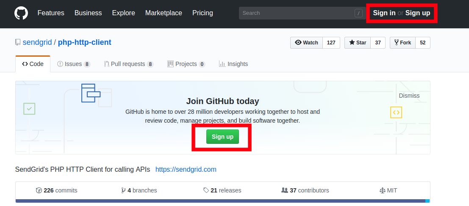Watch this repository
469x206 pixels.
tap(307, 43)
